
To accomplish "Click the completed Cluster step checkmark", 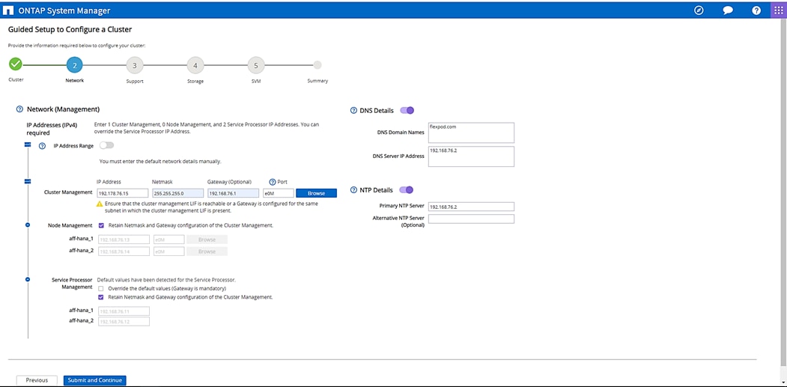I will click(x=16, y=64).
